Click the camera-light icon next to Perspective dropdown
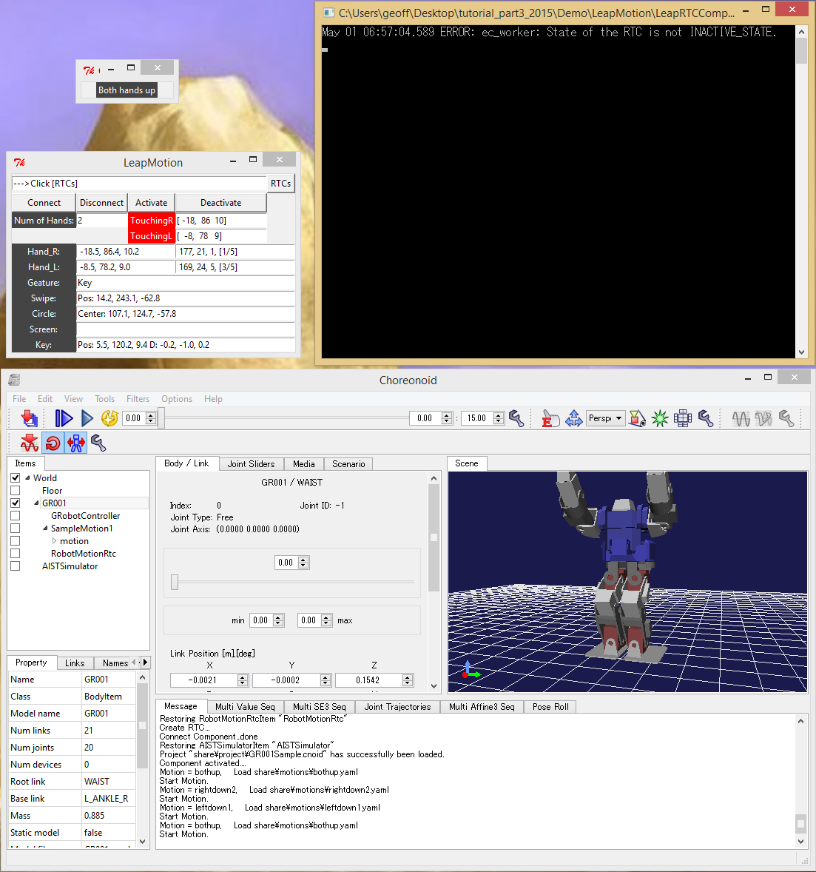816x872 pixels. 637,418
